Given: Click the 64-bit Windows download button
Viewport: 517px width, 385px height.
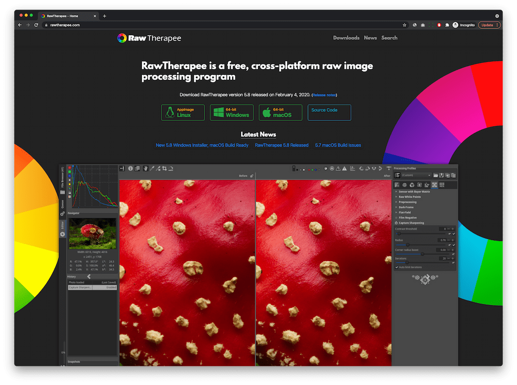Looking at the screenshot, I should (231, 112).
